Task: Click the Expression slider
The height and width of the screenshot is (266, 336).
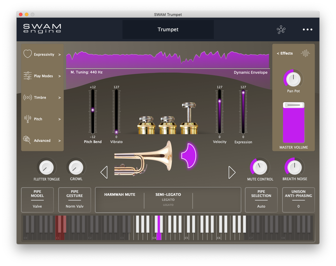Action: 243,111
